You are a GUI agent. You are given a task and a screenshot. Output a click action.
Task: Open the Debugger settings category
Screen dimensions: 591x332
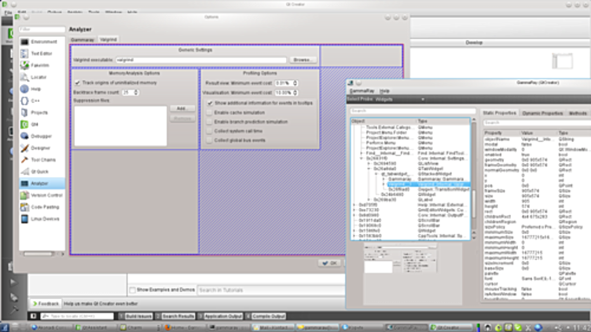26,136
